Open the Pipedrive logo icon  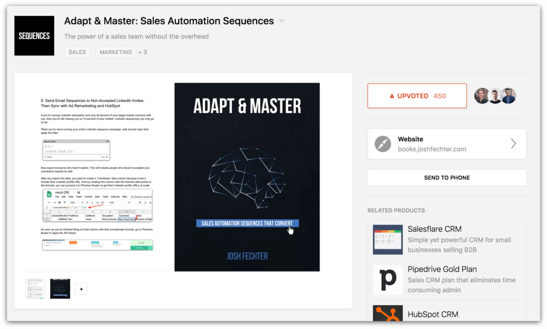tap(388, 280)
